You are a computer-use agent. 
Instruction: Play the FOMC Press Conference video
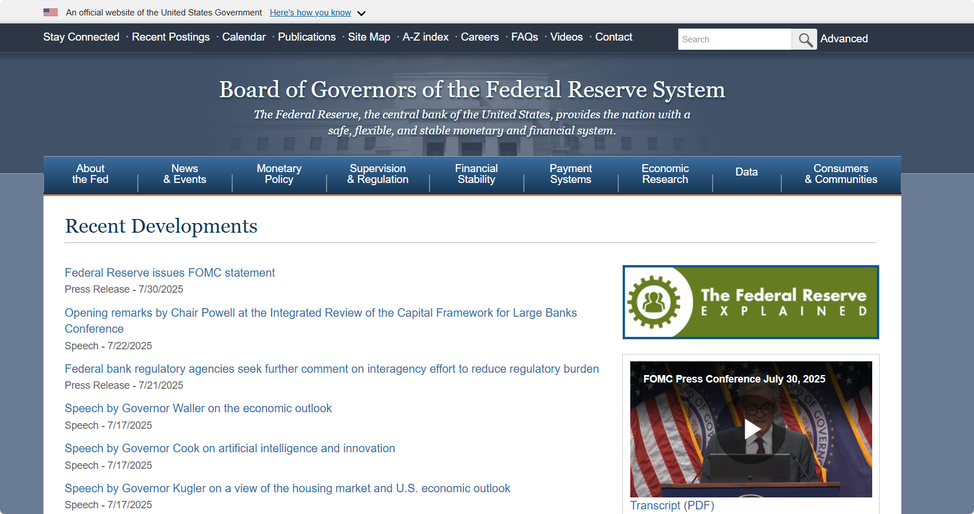coord(751,429)
